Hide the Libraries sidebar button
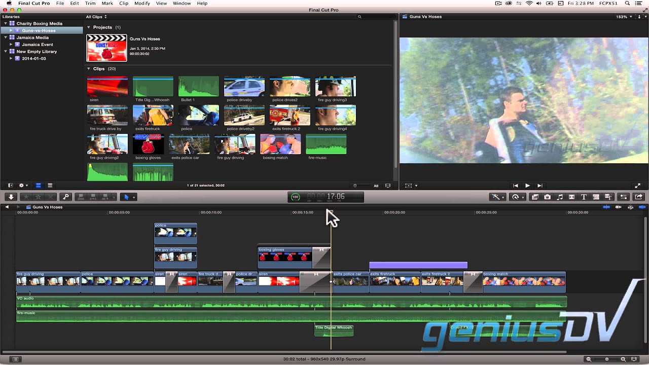Viewport: 649px width, 365px height. click(x=10, y=186)
